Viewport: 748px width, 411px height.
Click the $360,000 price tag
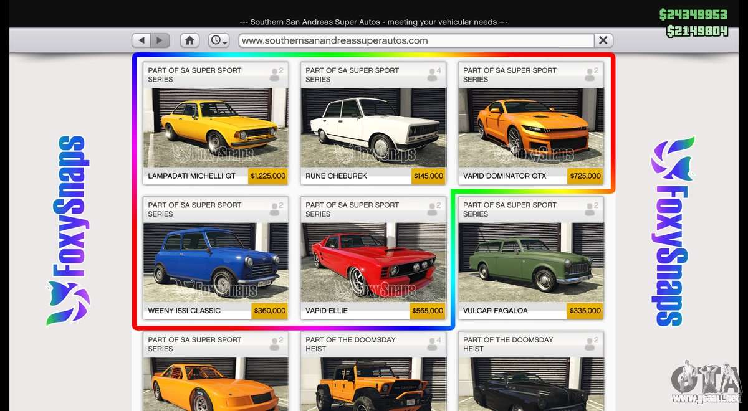[270, 311]
